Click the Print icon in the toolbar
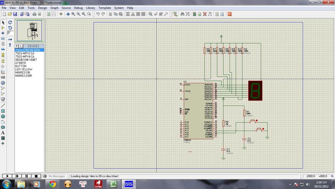Image resolution: width=335 pixels, height=189 pixels. pyautogui.click(x=34, y=14)
